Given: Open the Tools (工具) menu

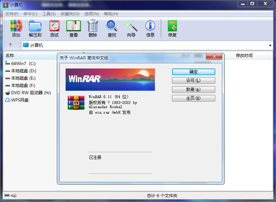Looking at the screenshot, I should (x=49, y=14).
